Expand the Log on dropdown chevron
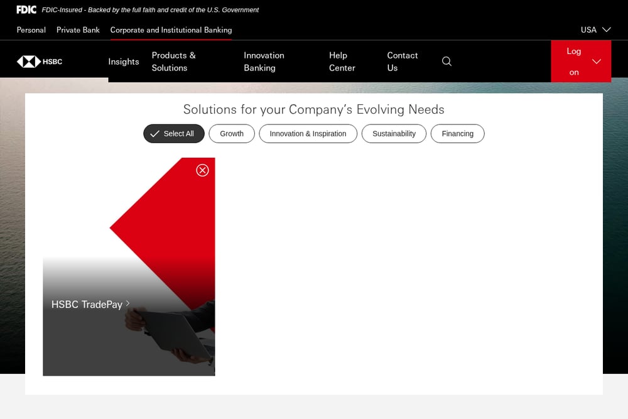 pos(597,62)
